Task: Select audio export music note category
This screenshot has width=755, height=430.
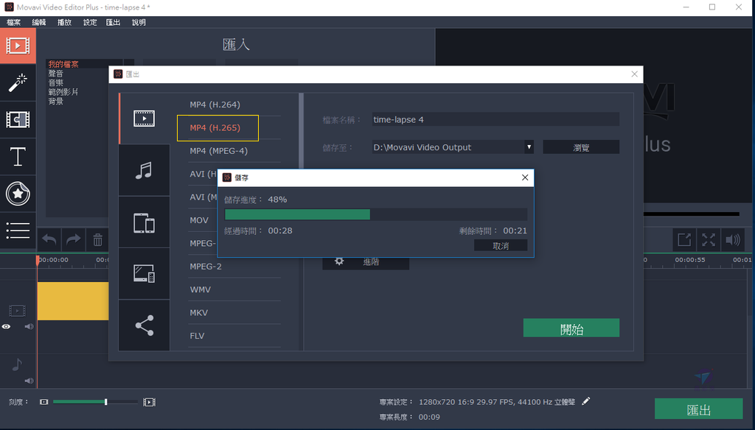Action: point(144,170)
